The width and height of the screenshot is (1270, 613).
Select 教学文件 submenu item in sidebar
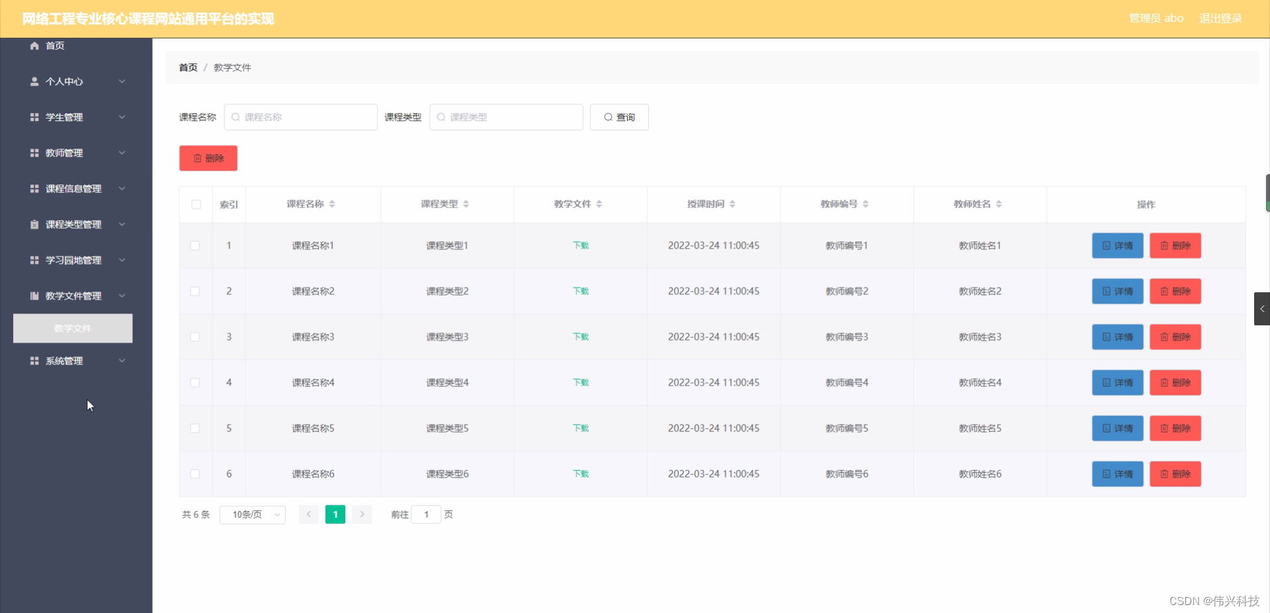(x=73, y=328)
